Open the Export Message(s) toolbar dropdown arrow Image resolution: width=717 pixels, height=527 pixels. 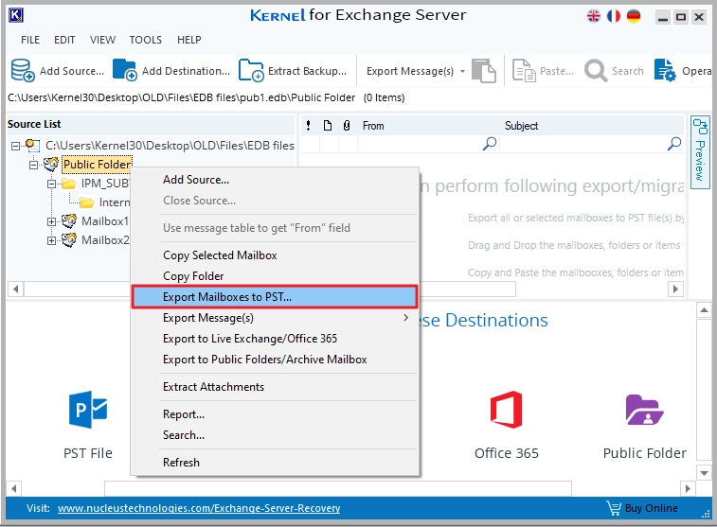coord(462,71)
